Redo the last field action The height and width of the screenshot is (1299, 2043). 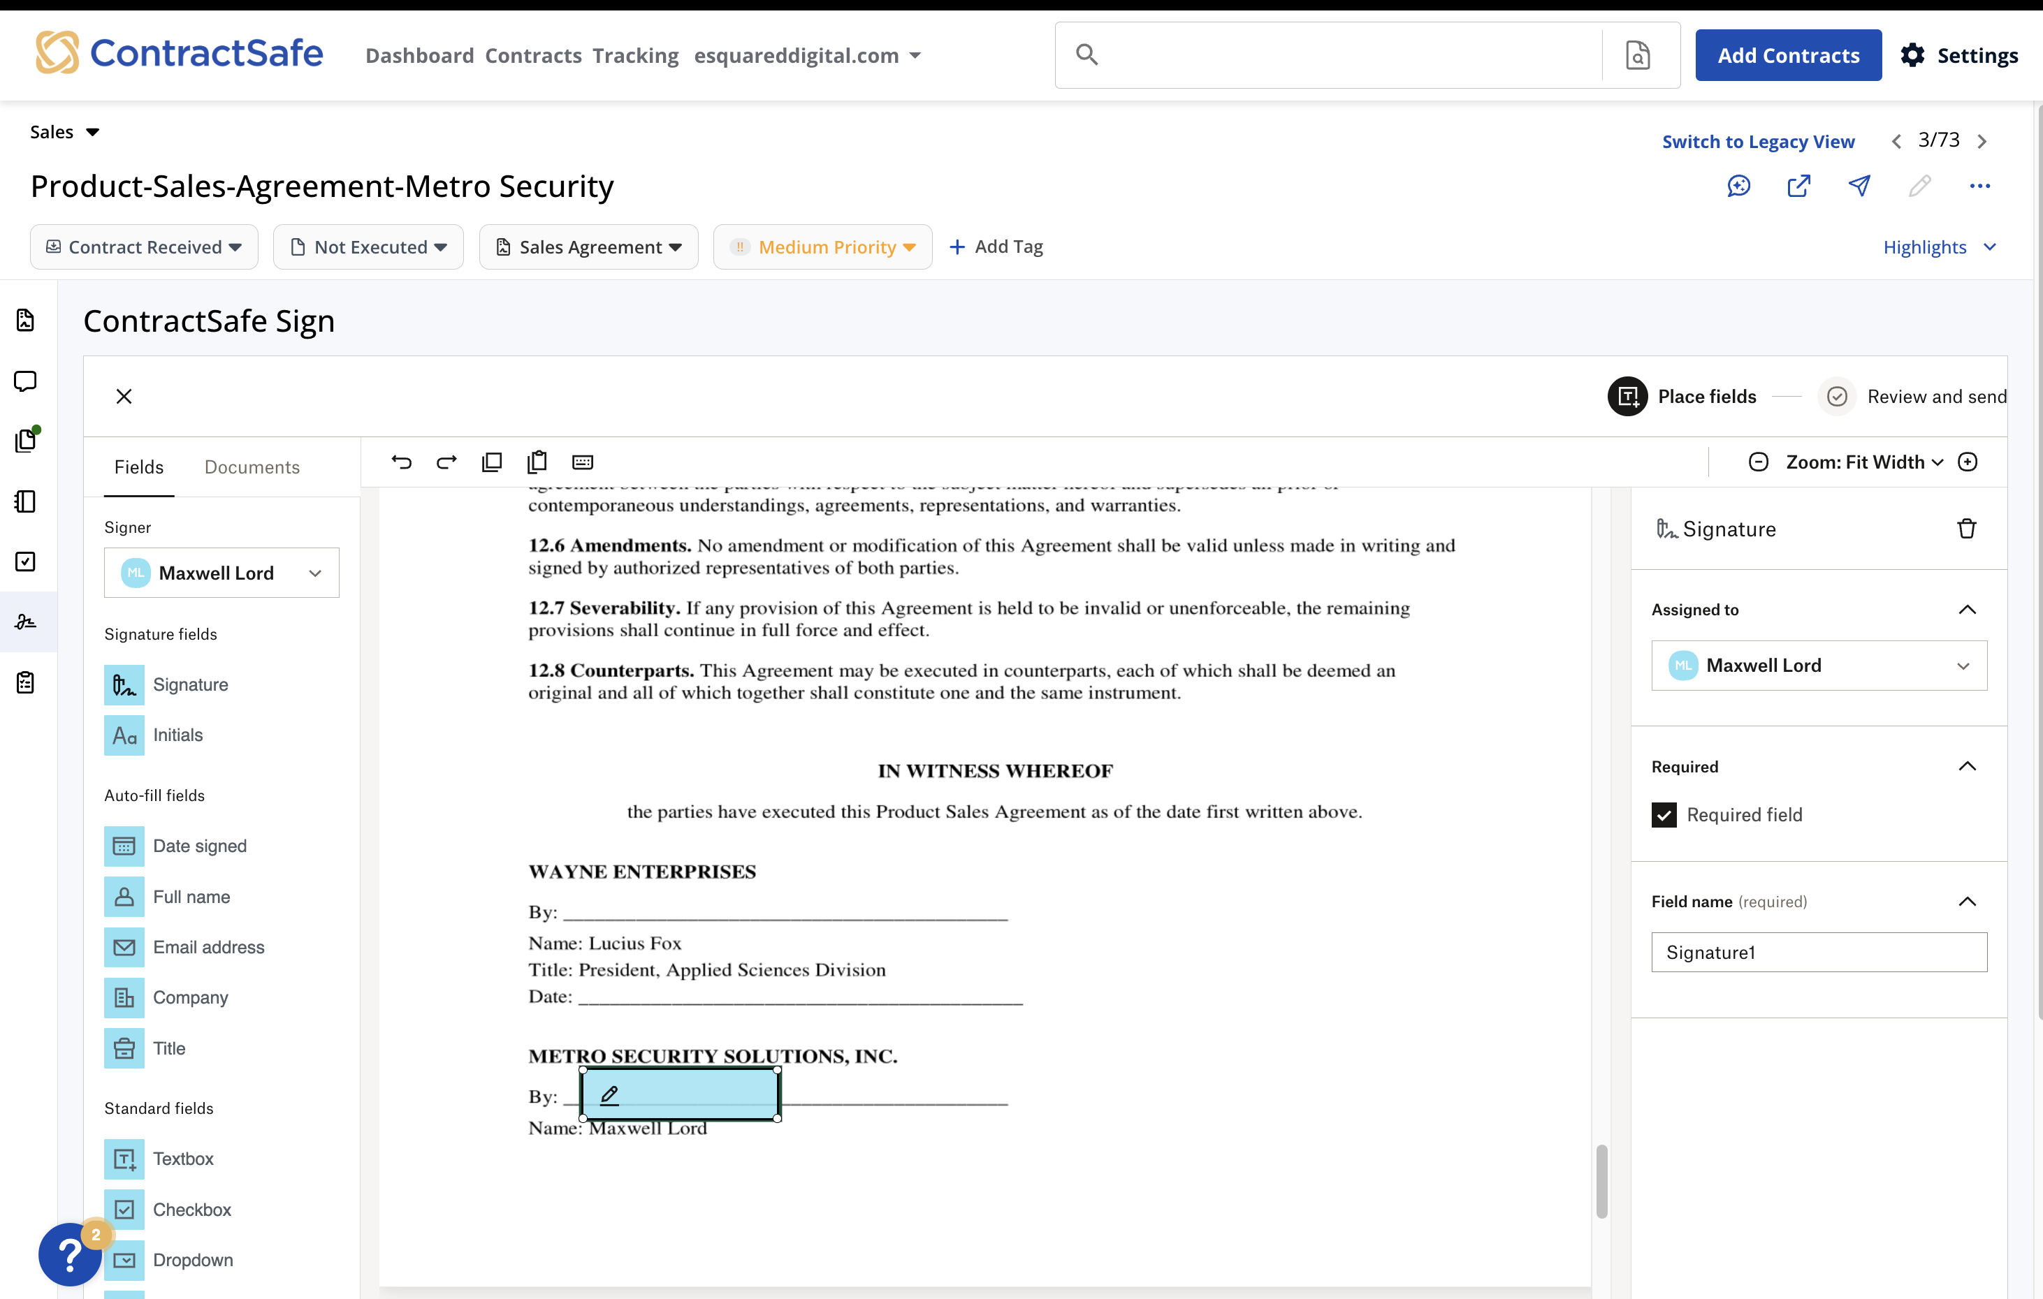[446, 462]
